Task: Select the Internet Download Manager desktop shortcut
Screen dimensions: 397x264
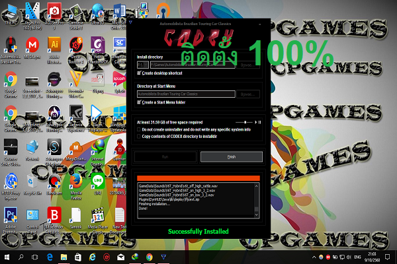Action: click(x=98, y=152)
